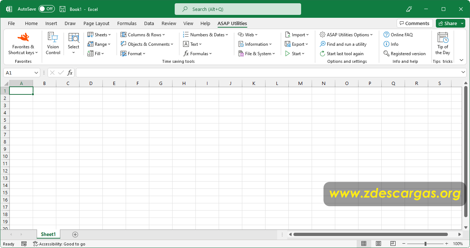Screen dimensions: 470x248
Task: Open Tip of the Day
Action: click(x=443, y=44)
